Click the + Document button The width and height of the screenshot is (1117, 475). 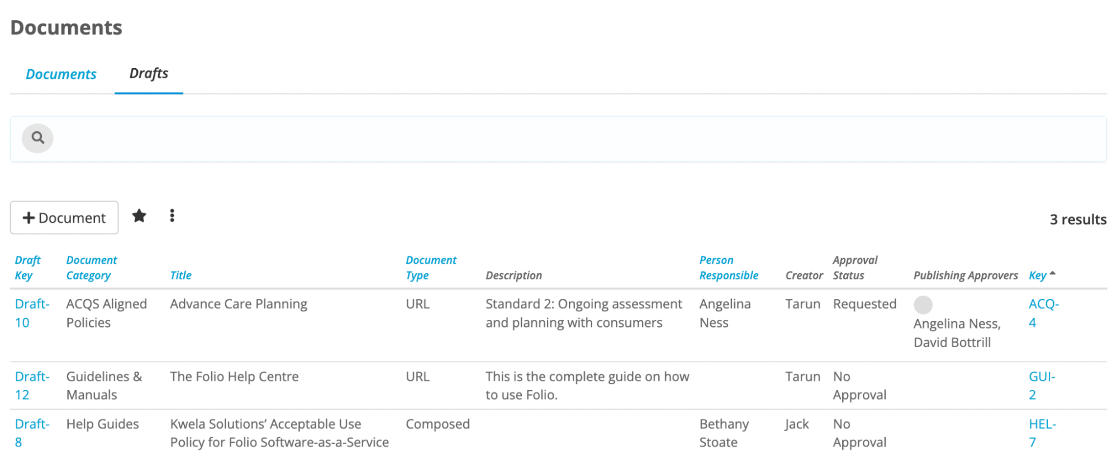64,217
